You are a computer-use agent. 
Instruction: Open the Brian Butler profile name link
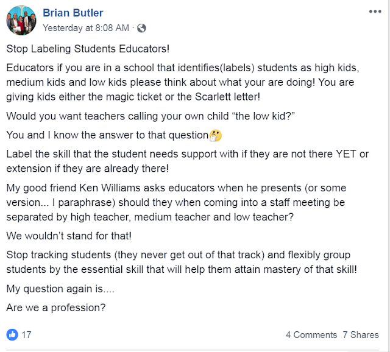tap(73, 13)
